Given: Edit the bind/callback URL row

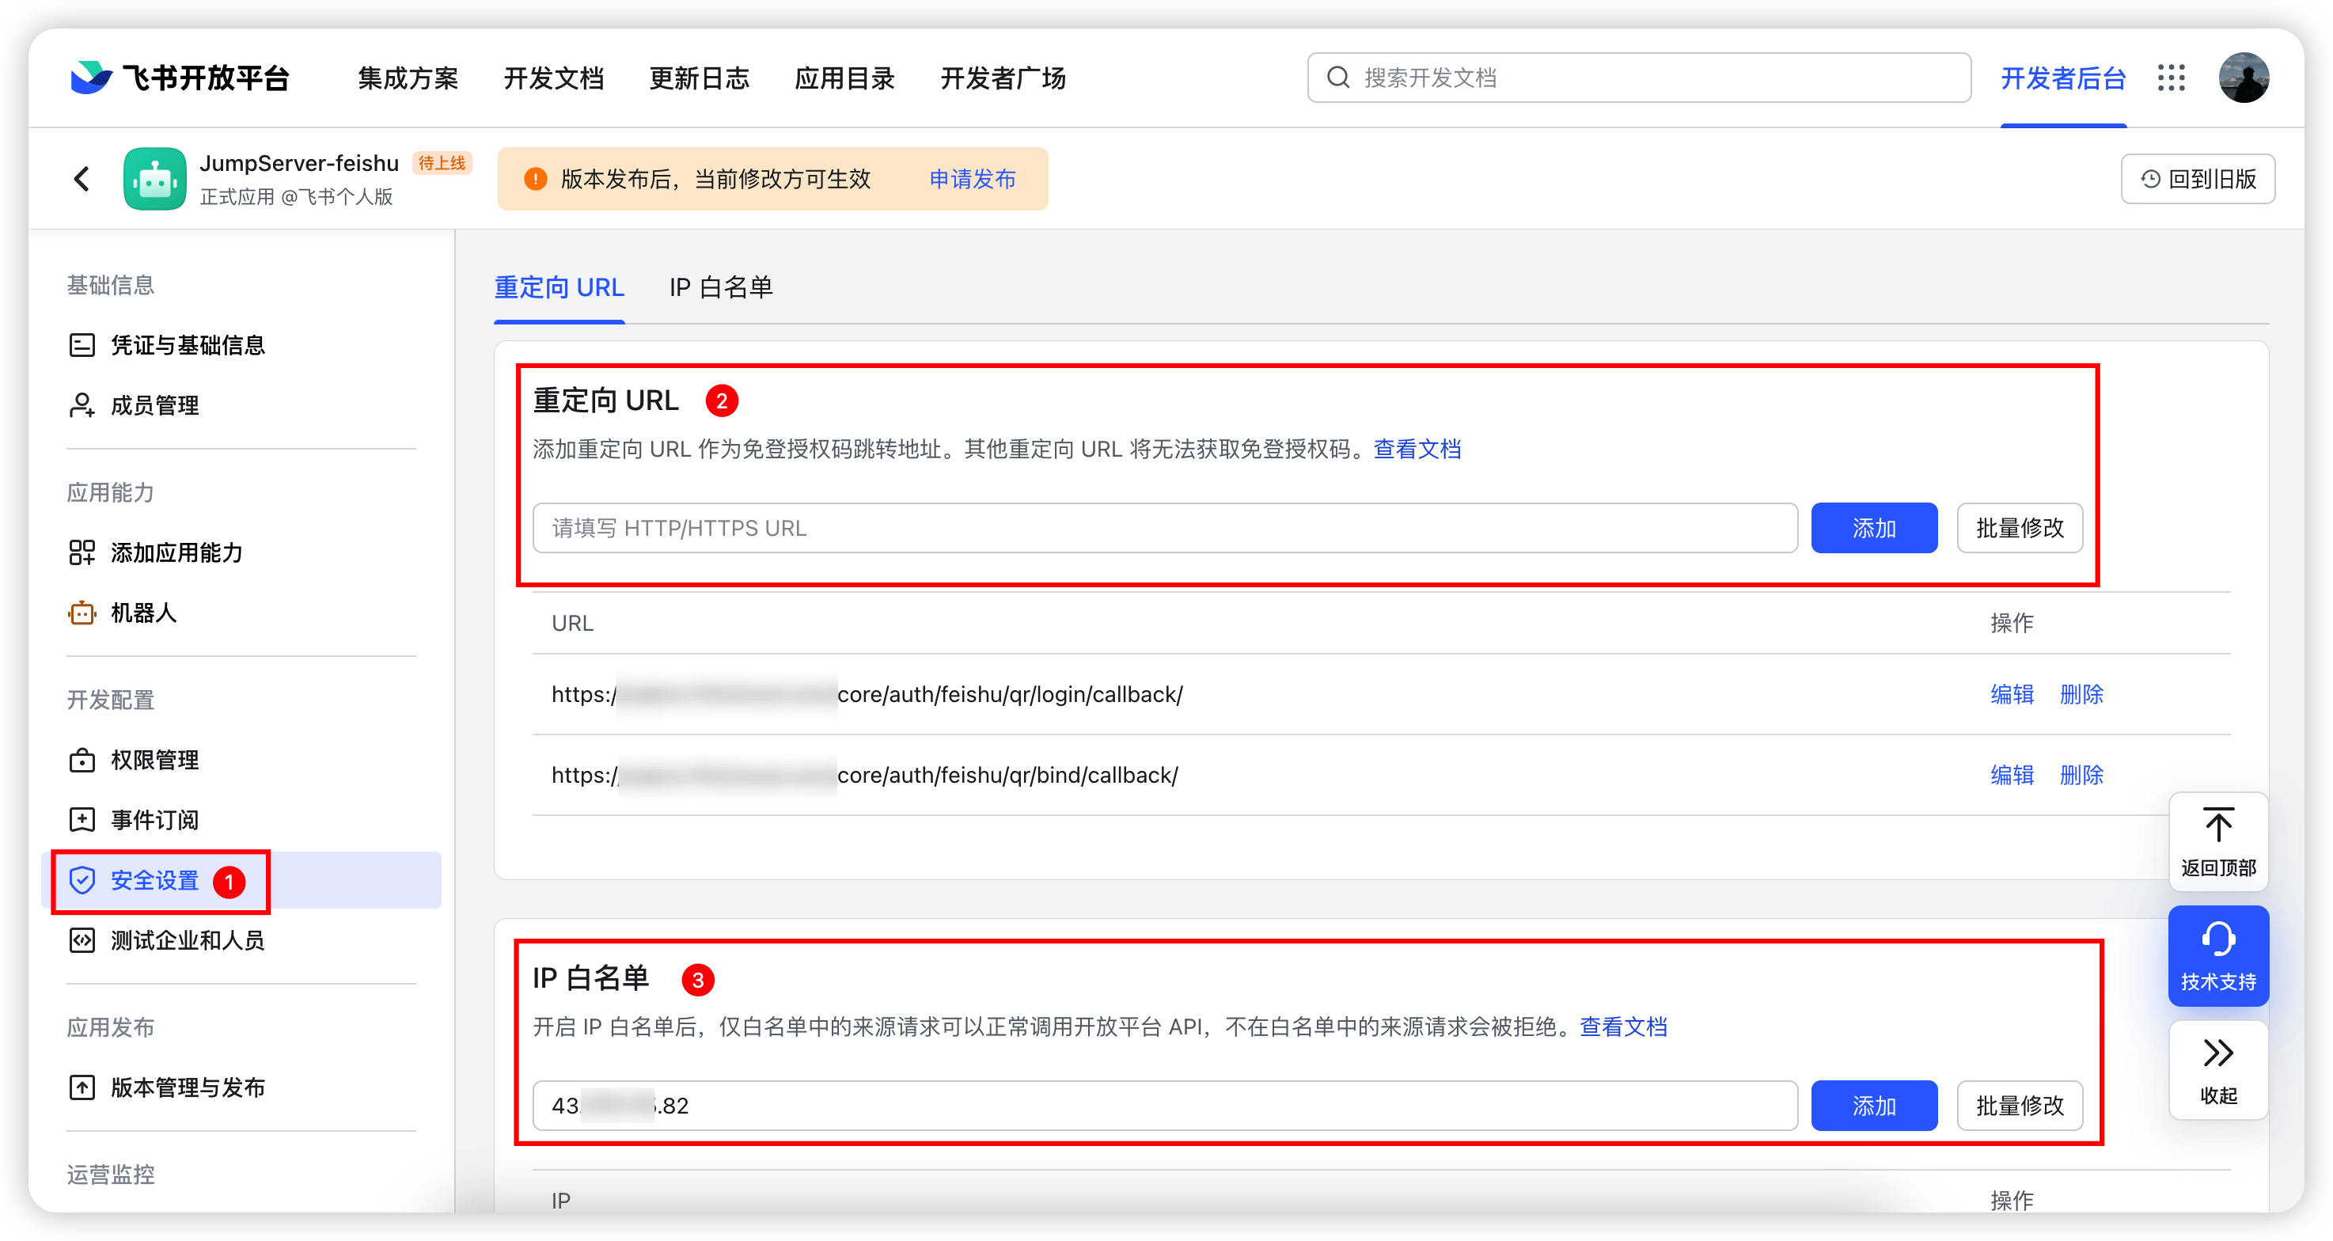Looking at the screenshot, I should (x=2012, y=776).
